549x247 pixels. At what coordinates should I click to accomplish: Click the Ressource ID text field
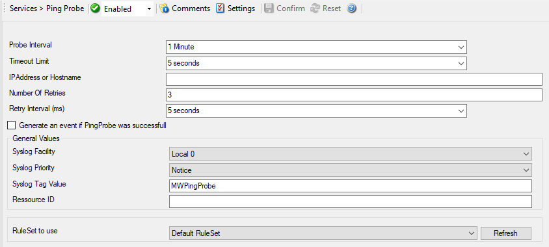(351, 201)
